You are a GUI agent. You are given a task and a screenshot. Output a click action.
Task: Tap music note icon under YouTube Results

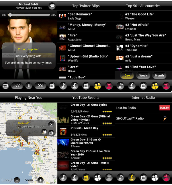coord(63,178)
